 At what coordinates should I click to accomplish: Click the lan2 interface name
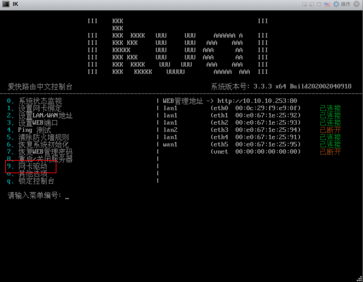click(170, 130)
